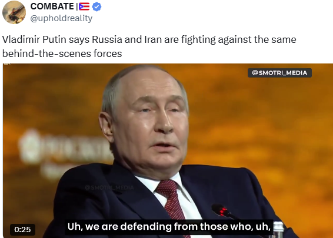Viewport: 333px width, 238px height.
Task: Click the word Uh starting the caption
Action: pos(74,227)
